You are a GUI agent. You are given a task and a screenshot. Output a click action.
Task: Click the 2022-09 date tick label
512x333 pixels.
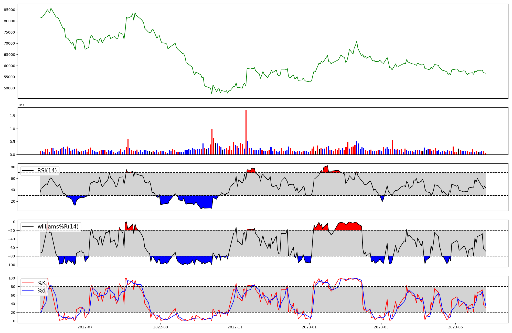161,327
